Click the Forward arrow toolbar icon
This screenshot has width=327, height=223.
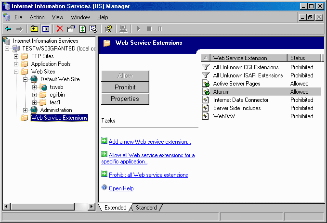point(19,29)
